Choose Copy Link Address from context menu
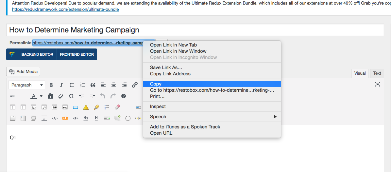391x172 pixels. pyautogui.click(x=170, y=74)
